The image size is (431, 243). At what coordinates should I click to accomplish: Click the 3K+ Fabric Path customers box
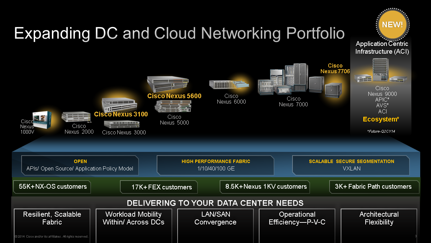tap(374, 187)
